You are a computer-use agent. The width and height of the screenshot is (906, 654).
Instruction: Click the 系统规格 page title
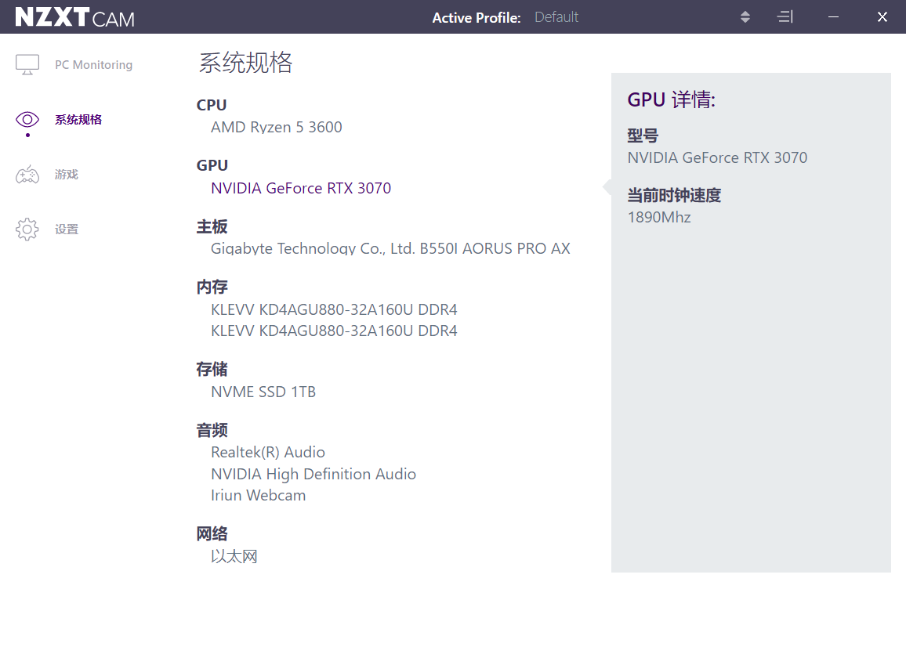coord(245,63)
